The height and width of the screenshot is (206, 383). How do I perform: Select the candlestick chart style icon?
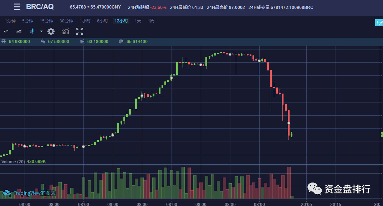[32, 31]
